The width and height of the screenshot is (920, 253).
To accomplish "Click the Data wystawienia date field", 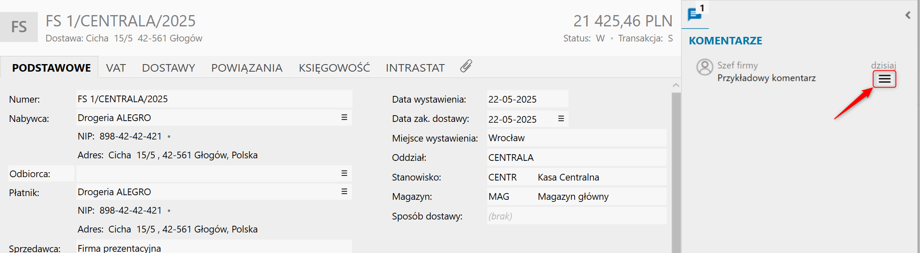I will point(527,99).
